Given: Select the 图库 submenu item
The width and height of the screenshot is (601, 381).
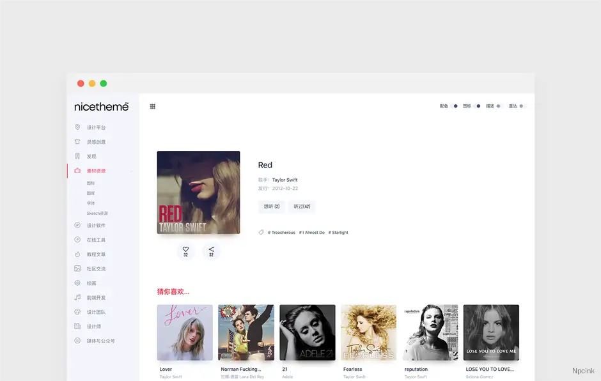Looking at the screenshot, I should [90, 193].
